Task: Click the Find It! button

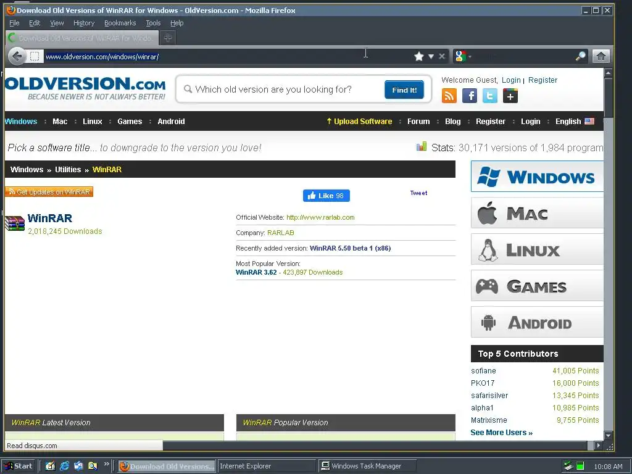Action: point(404,89)
